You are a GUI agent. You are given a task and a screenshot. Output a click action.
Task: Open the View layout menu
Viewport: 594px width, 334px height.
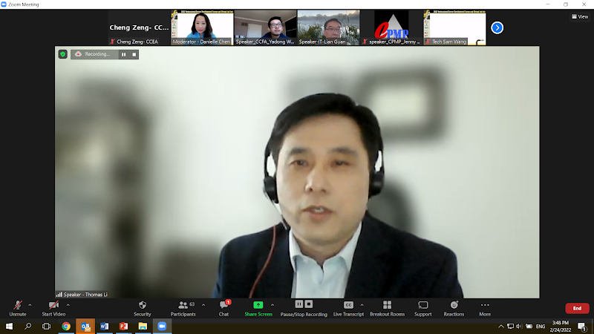(x=580, y=16)
